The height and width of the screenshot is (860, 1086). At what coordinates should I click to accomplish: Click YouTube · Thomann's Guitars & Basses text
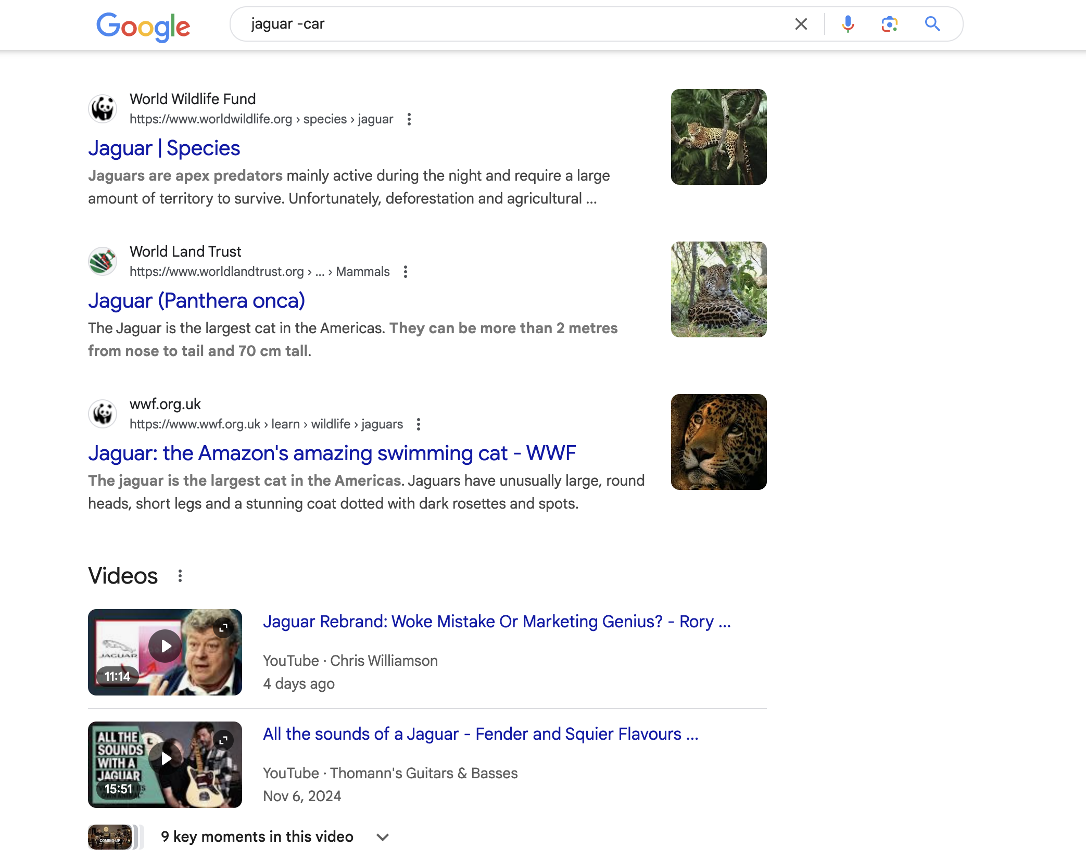(x=390, y=773)
